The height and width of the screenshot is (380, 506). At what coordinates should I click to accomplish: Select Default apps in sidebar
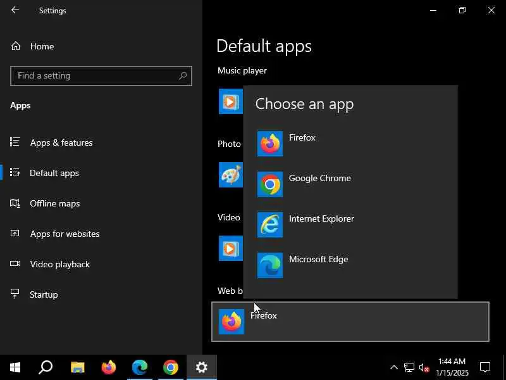point(54,173)
